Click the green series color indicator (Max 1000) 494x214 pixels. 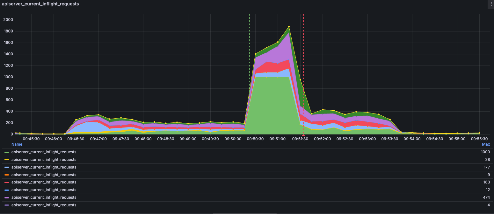click(x=7, y=152)
